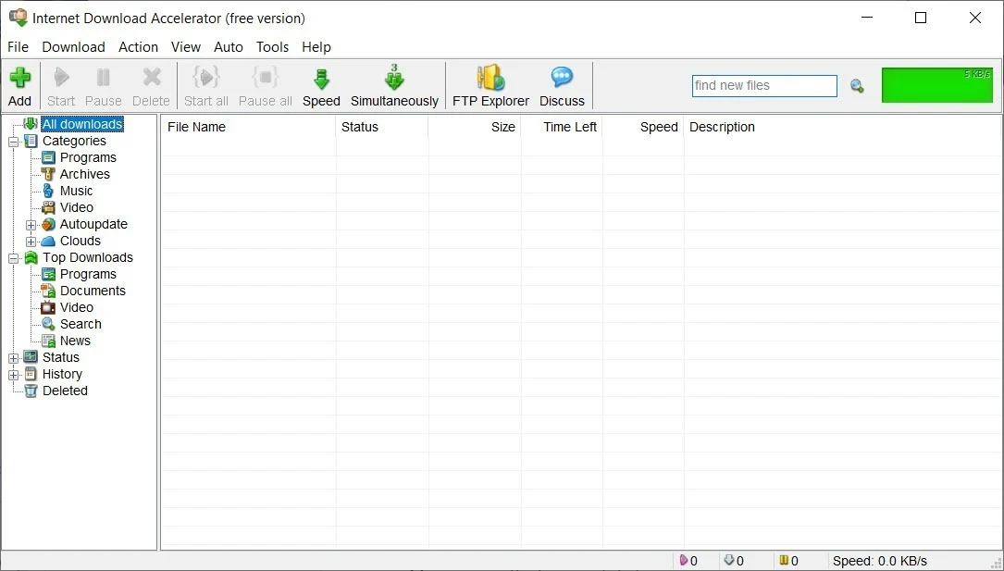Expand the Status tree node
This screenshot has width=1004, height=571.
tap(13, 357)
